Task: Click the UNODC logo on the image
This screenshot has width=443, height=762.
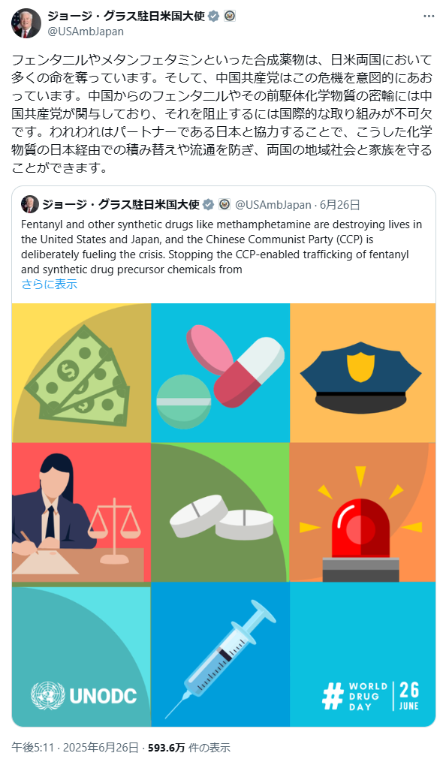Action: click(83, 696)
